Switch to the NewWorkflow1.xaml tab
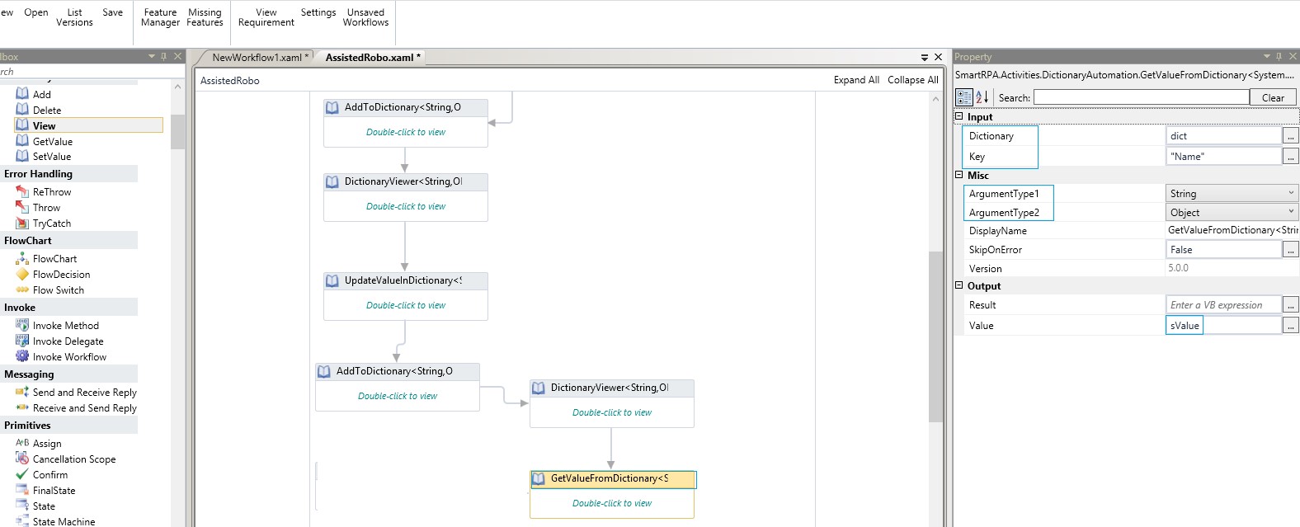 point(257,58)
